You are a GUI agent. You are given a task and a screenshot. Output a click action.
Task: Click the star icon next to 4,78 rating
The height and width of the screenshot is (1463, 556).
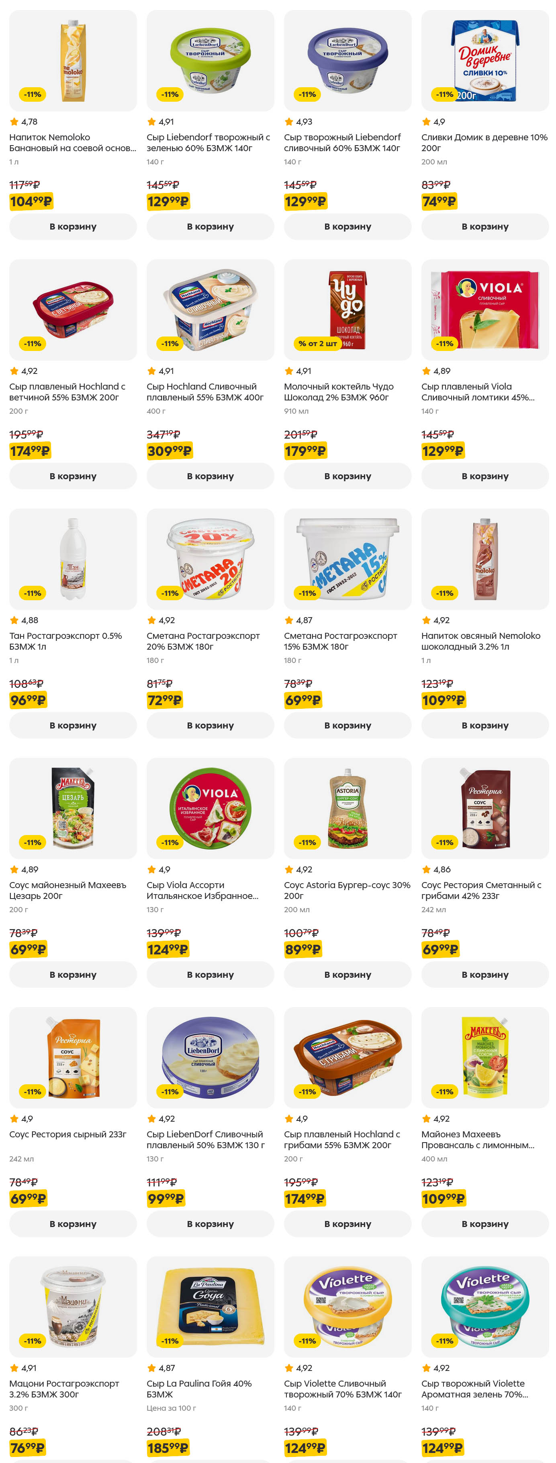[x=14, y=121]
